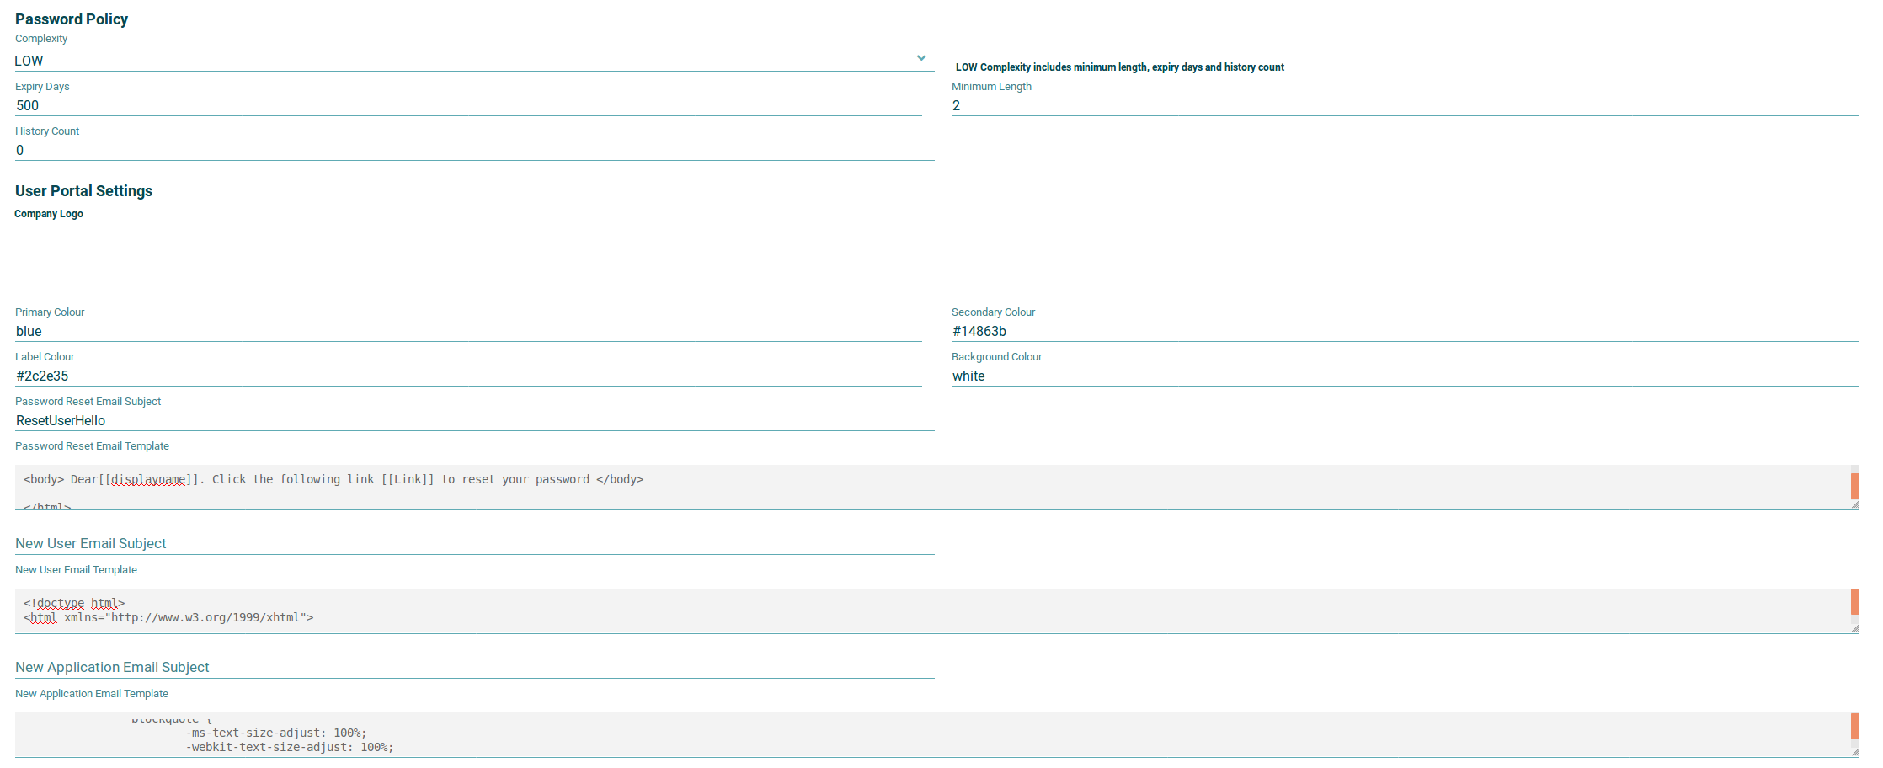Image resolution: width=1883 pixels, height=768 pixels.
Task: Click the Secondary Colour input
Action: pyautogui.click(x=1404, y=331)
